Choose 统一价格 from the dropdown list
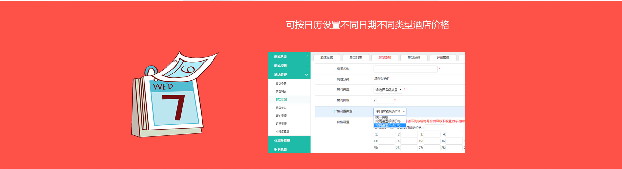This screenshot has width=622, height=169. [382, 117]
